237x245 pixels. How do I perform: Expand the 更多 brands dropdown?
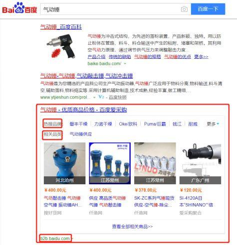click(213, 124)
